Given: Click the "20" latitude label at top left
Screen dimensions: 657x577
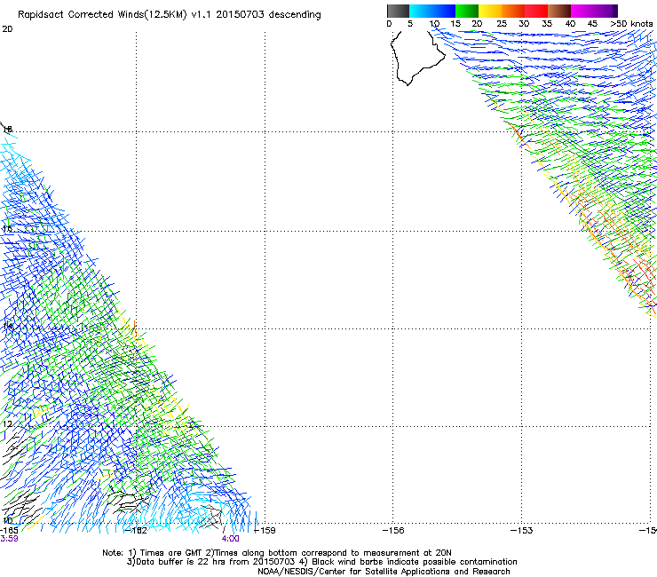Looking at the screenshot, I should pyautogui.click(x=7, y=29).
